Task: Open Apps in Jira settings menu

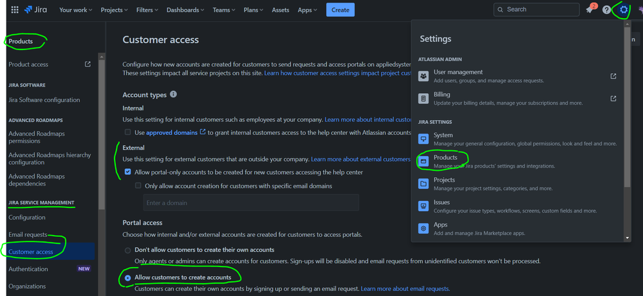Action: tap(518, 229)
